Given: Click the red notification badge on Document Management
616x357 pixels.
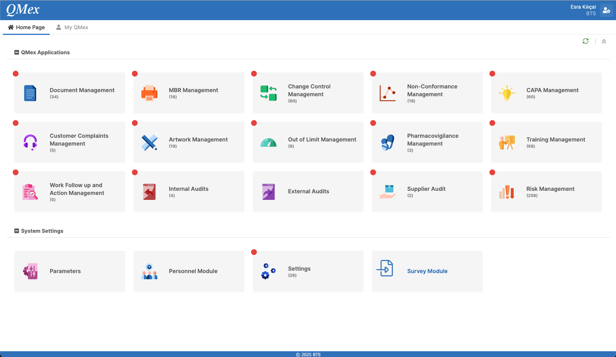Looking at the screenshot, I should pos(16,74).
